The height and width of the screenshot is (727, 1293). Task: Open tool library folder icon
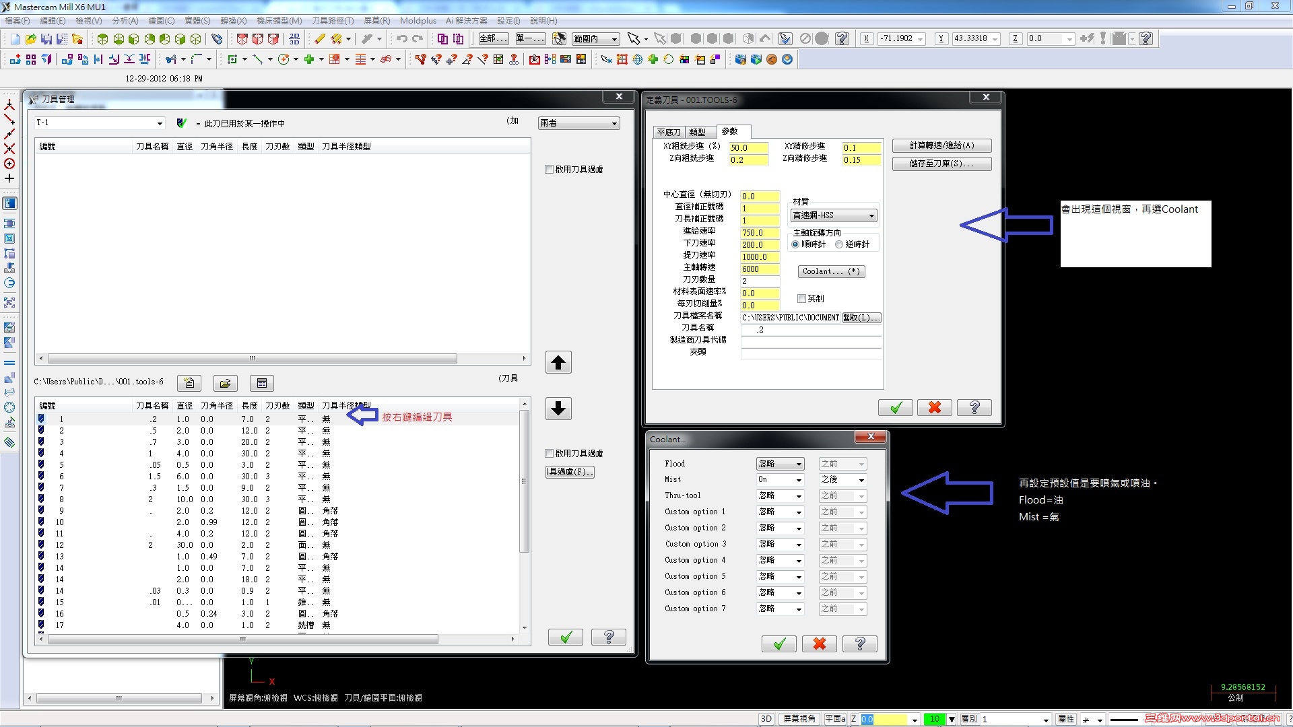pos(225,383)
